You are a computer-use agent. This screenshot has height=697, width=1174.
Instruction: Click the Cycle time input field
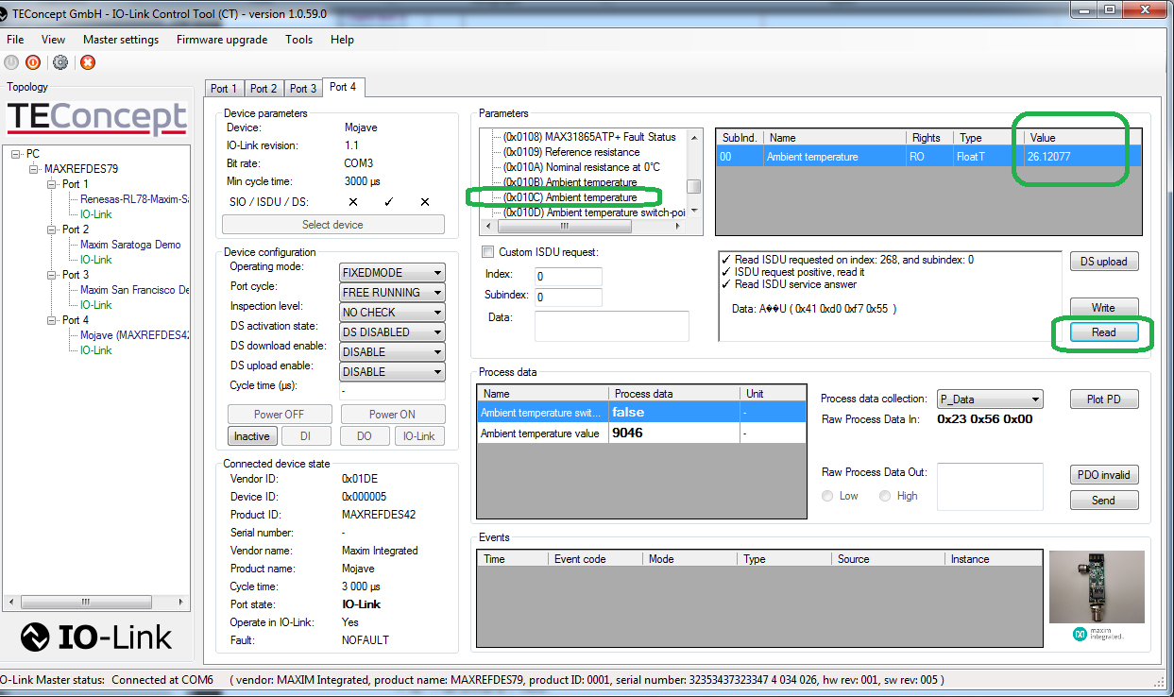(x=392, y=392)
